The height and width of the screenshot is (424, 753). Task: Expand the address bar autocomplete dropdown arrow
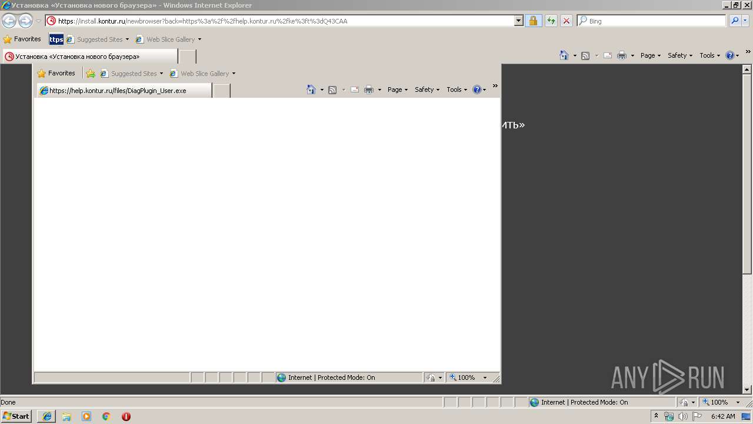pyautogui.click(x=518, y=21)
